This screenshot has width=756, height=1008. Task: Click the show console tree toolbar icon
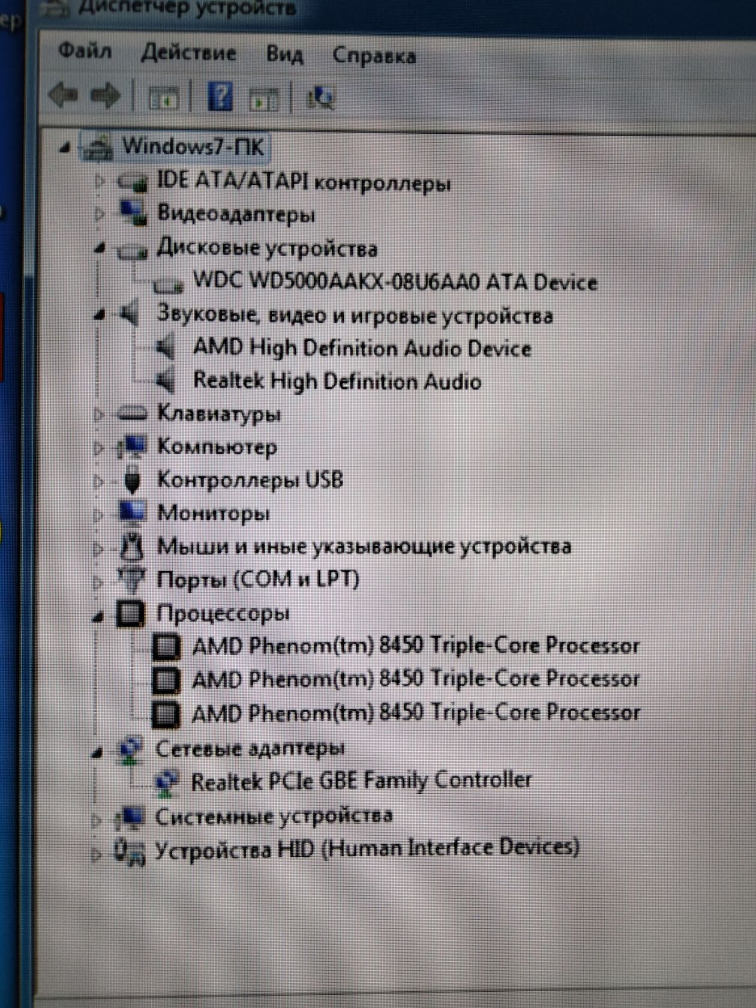coord(163,97)
